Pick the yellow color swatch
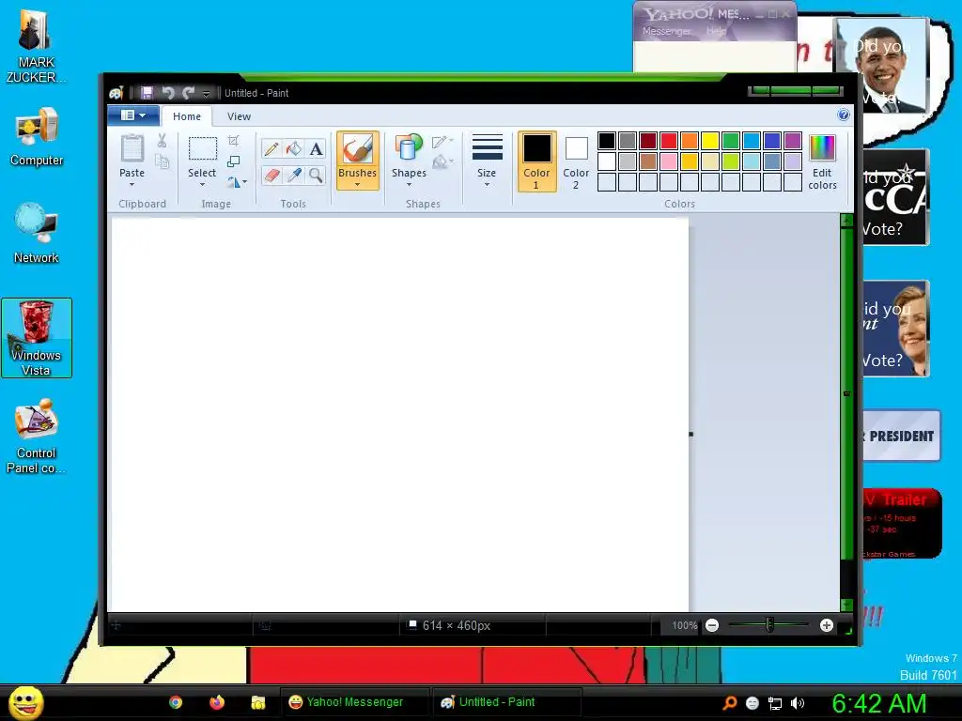The image size is (962, 721). [x=710, y=141]
